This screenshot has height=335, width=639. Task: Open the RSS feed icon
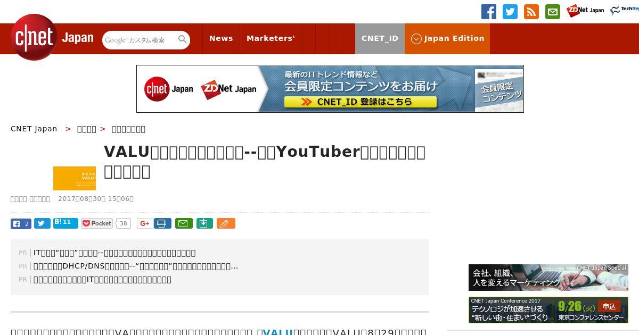click(531, 12)
